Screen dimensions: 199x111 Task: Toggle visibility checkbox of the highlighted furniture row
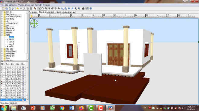click(23, 100)
